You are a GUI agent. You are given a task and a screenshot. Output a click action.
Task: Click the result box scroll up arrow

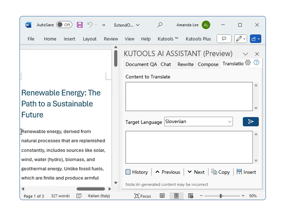(x=256, y=134)
